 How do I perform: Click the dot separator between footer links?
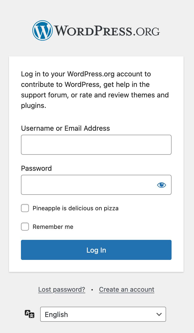pos(92,290)
